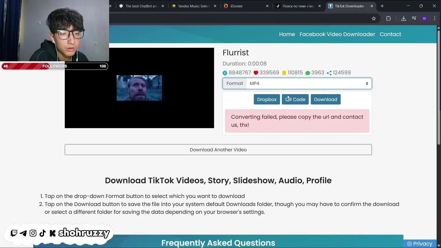Screen dimensions: 441x248
Task: Switch to the iDonate tab
Action: pyautogui.click(x=245, y=6)
